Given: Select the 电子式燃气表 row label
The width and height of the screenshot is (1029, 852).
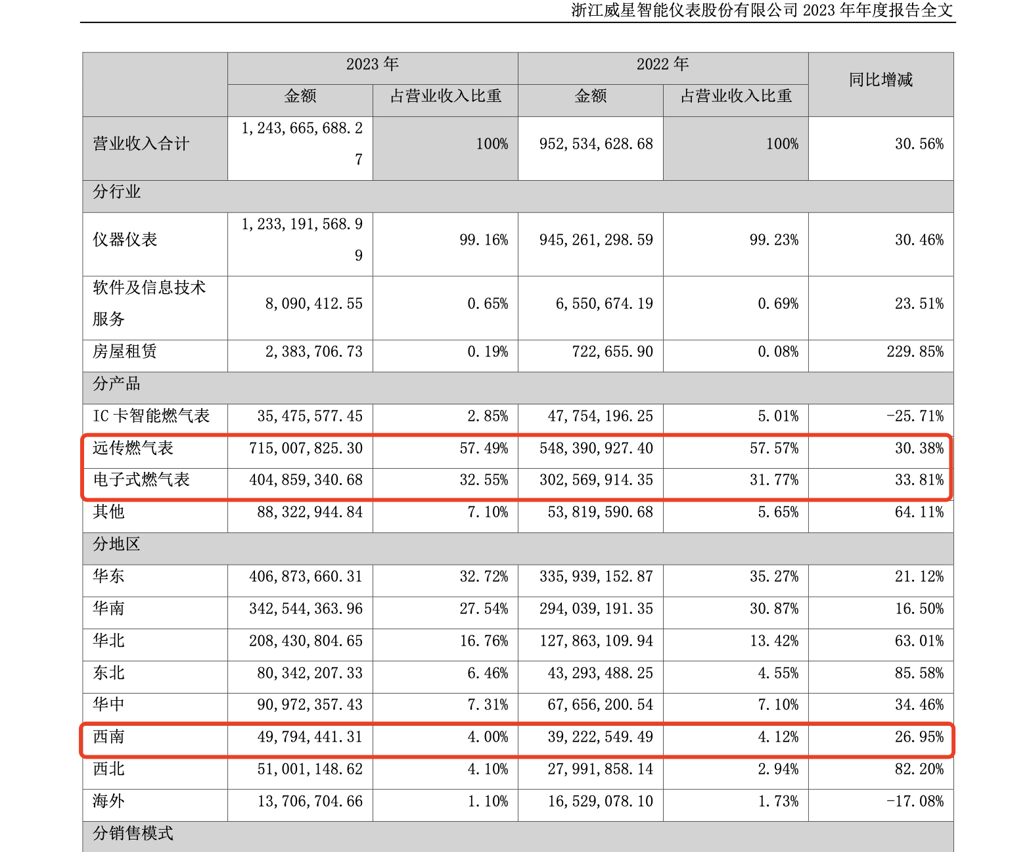Looking at the screenshot, I should pyautogui.click(x=141, y=480).
